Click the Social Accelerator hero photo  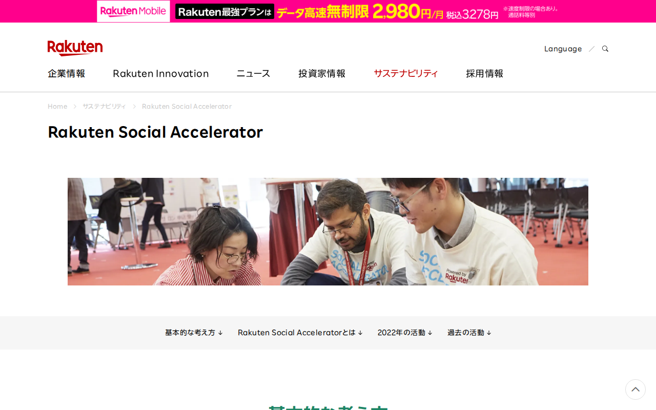click(328, 232)
